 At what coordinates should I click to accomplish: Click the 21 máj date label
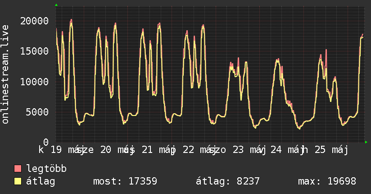(159, 150)
